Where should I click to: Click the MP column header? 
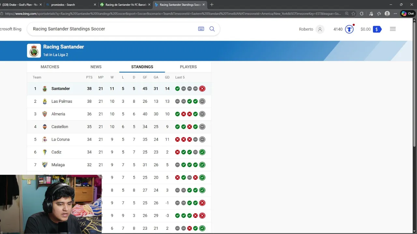pos(101,77)
